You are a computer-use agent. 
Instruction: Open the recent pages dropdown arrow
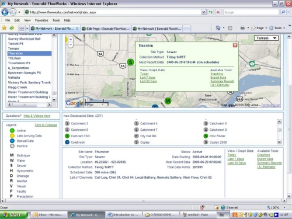(19, 12)
